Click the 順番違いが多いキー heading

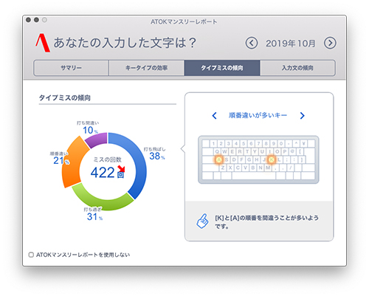(258, 115)
